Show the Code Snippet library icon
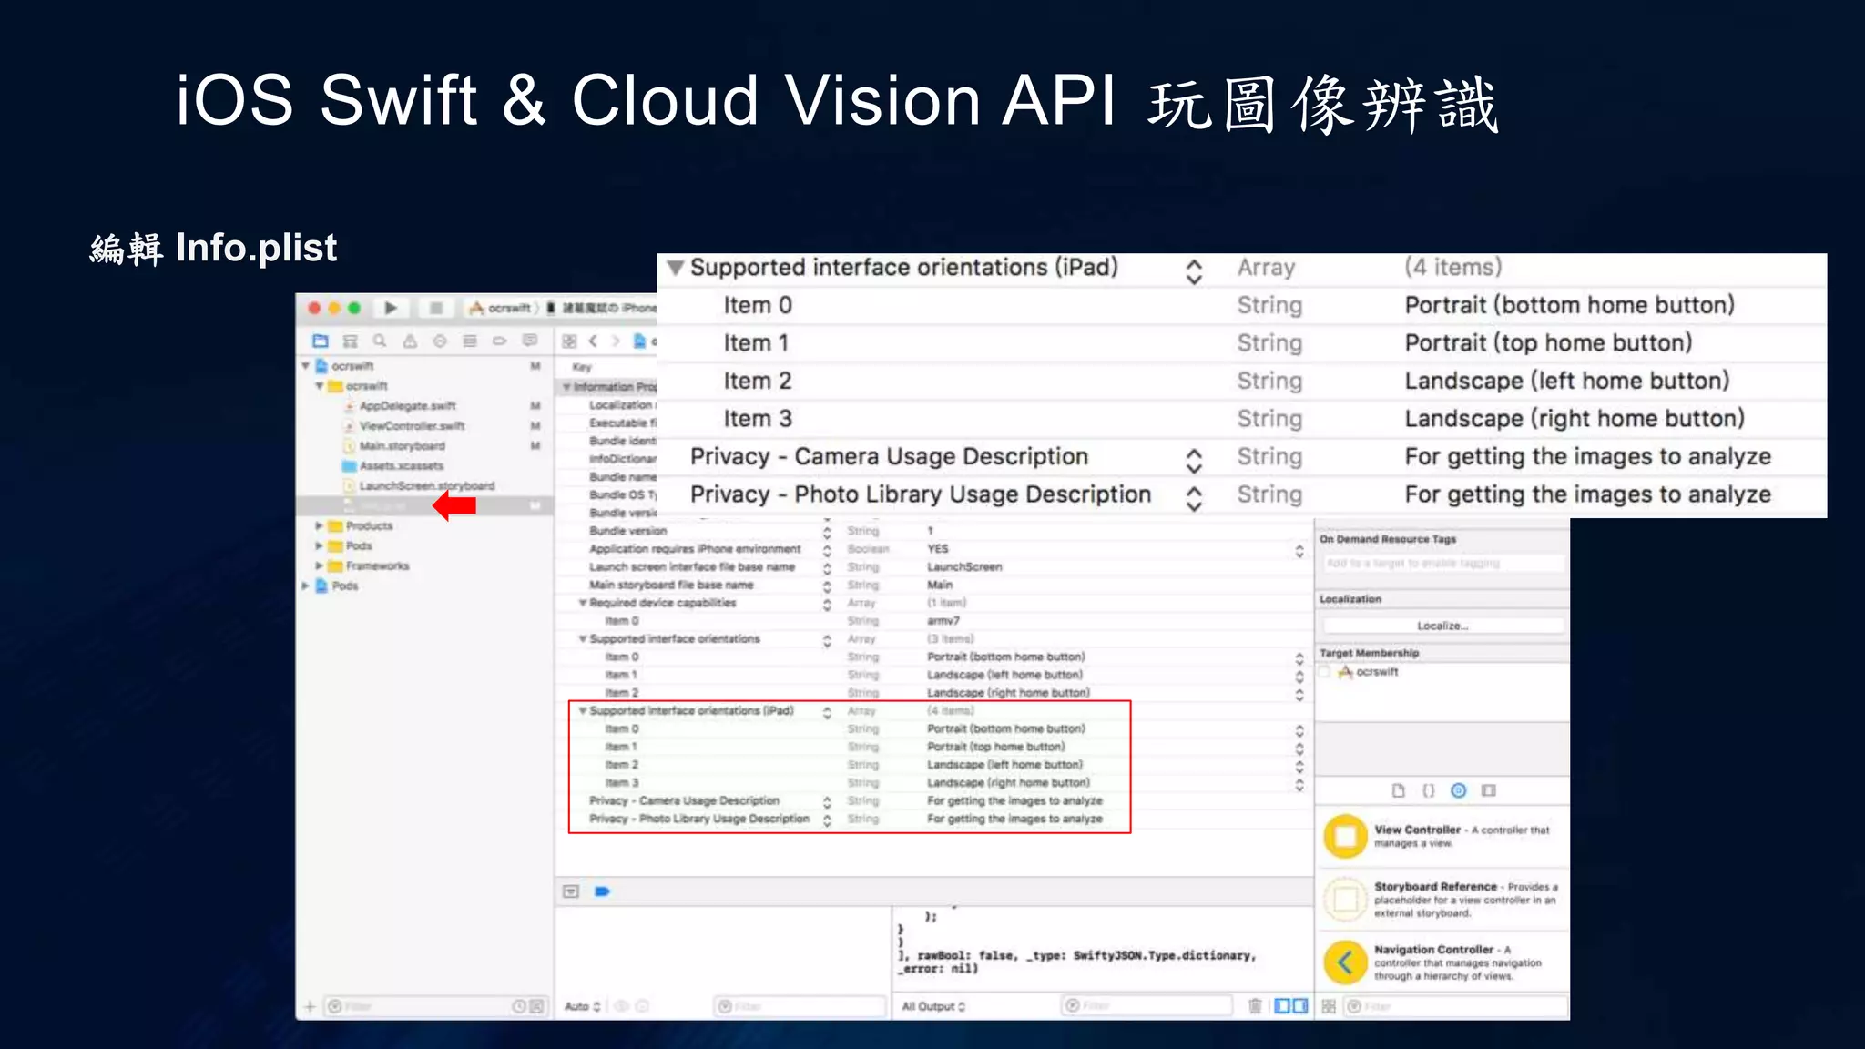Viewport: 1865px width, 1049px height. (1429, 790)
